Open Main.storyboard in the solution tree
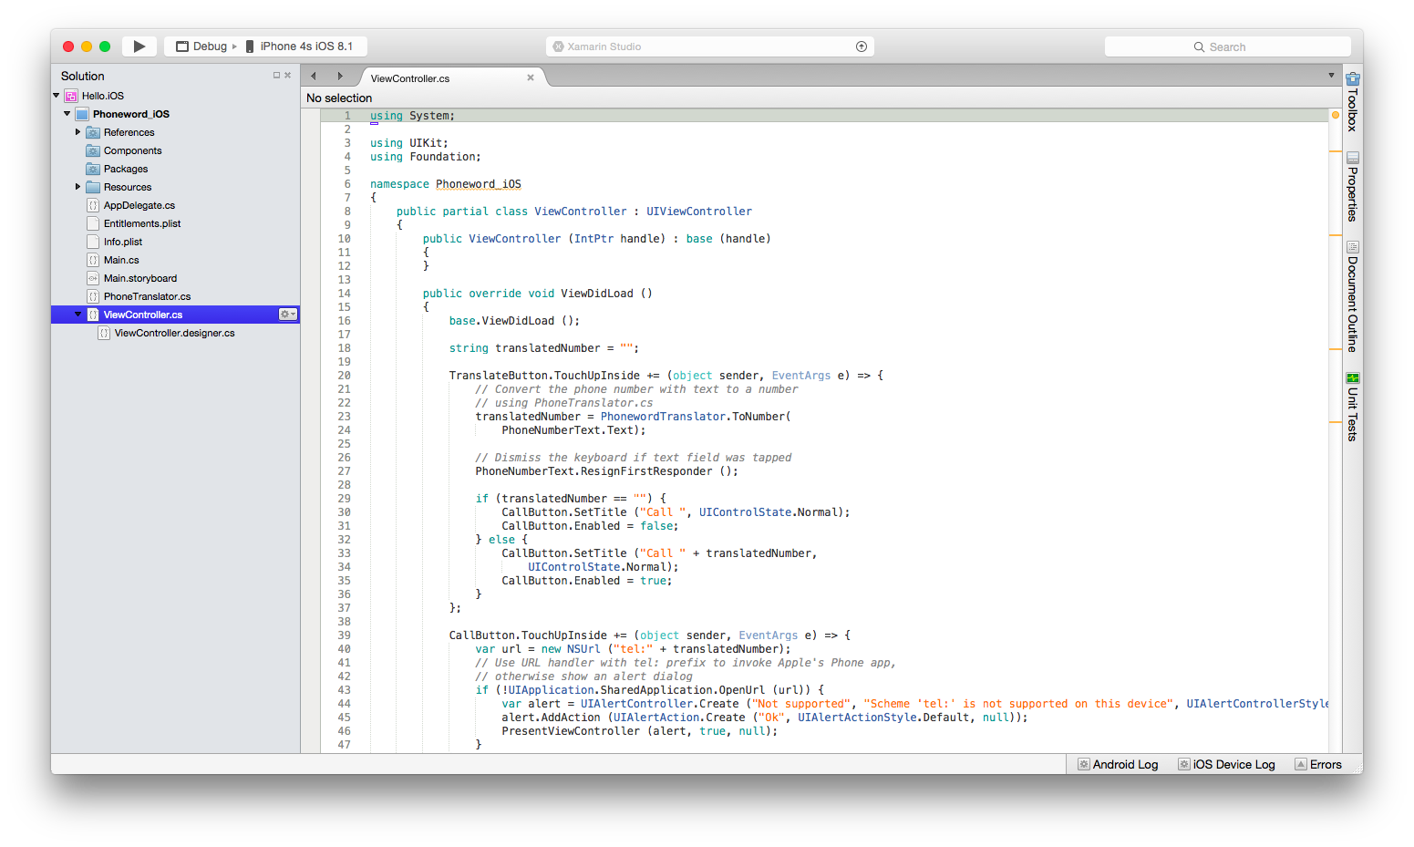Screen dimensions: 1414x847 (x=140, y=278)
